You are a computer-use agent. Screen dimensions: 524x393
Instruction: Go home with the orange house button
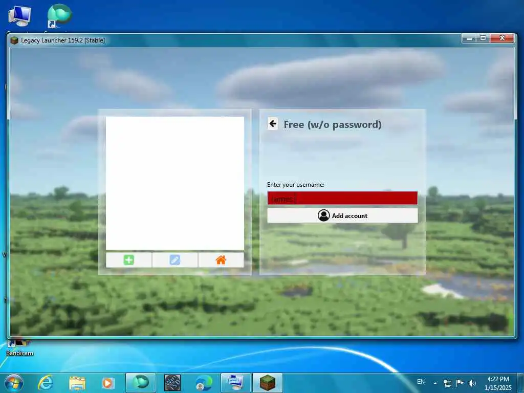pyautogui.click(x=221, y=260)
